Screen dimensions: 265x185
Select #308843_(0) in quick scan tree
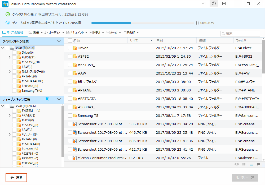click(x=30, y=86)
